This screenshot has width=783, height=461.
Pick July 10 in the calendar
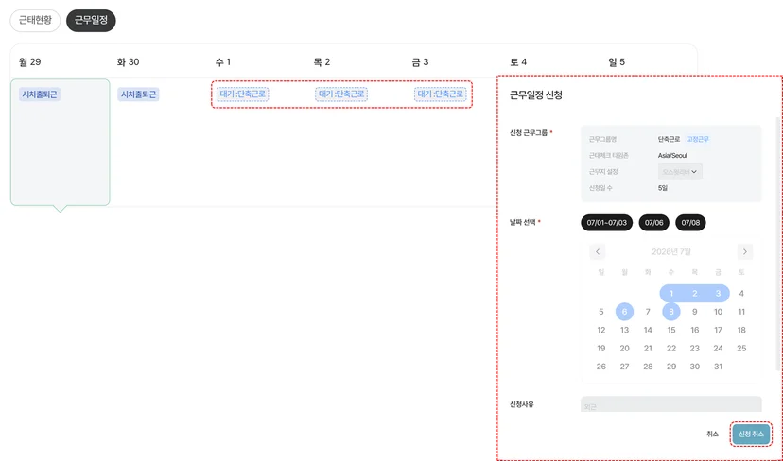click(718, 312)
